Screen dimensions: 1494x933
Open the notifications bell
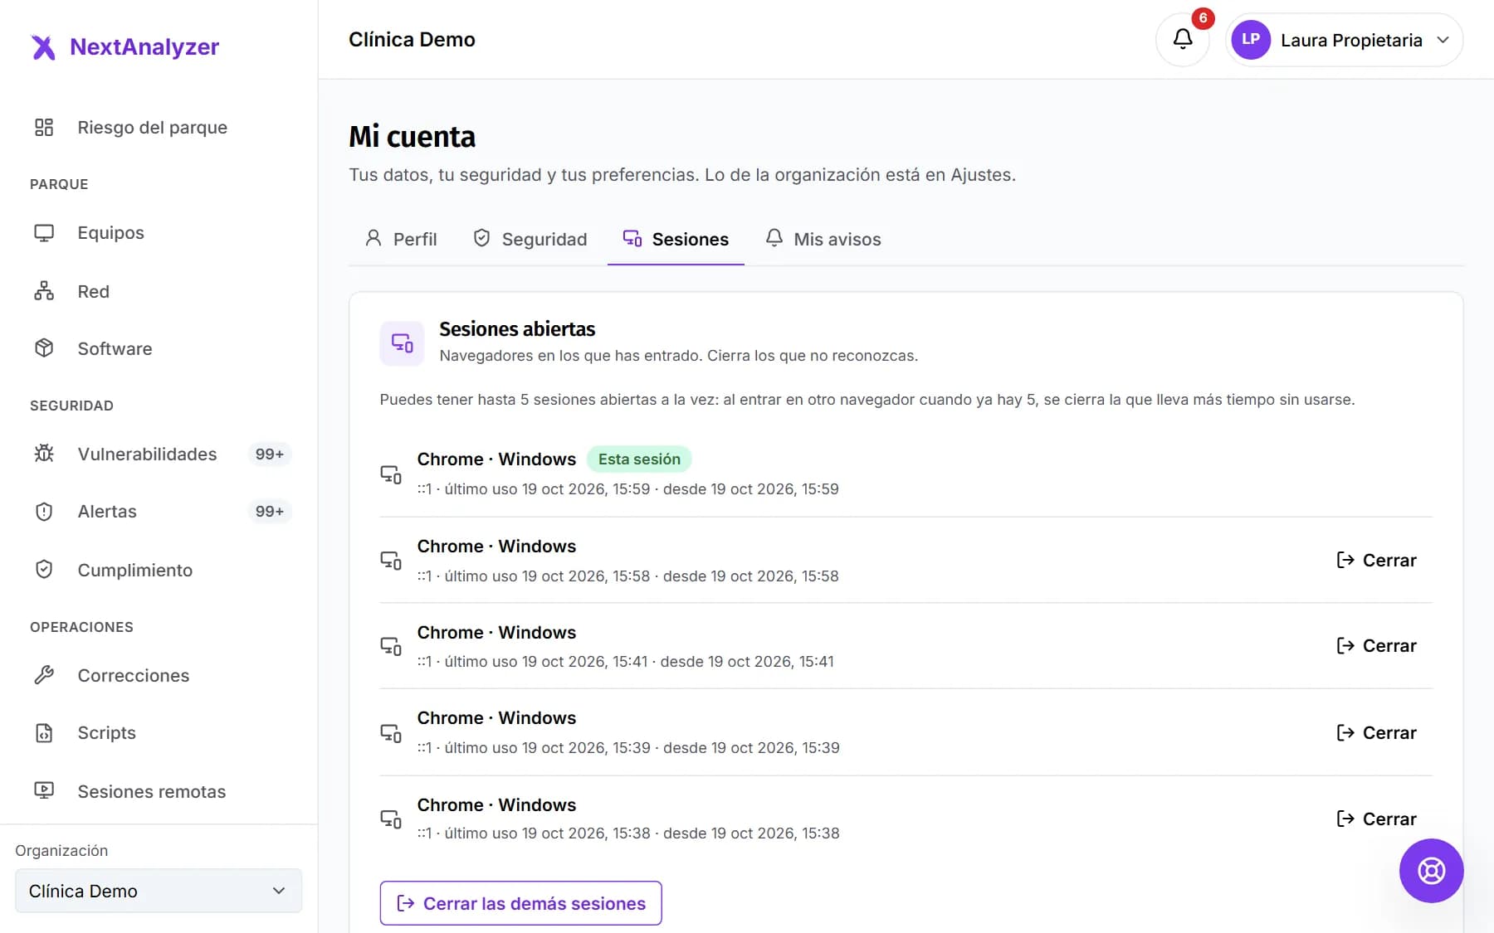click(x=1183, y=40)
